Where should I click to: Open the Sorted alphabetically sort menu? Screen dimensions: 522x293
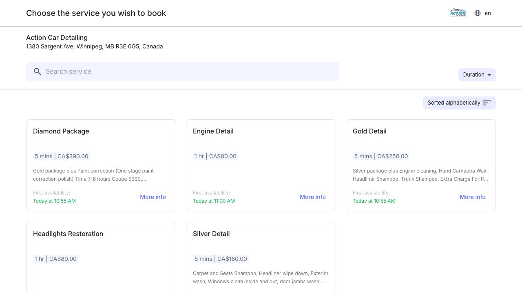click(x=454, y=103)
